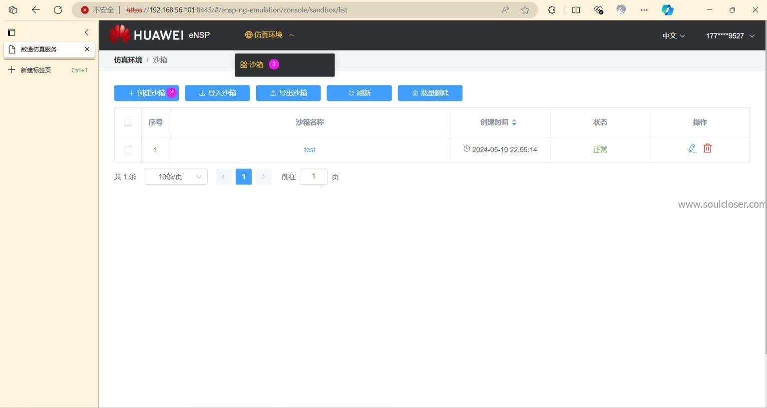Select the edit pencil icon for sandbox test
Screen dimensions: 767x408
(x=692, y=148)
